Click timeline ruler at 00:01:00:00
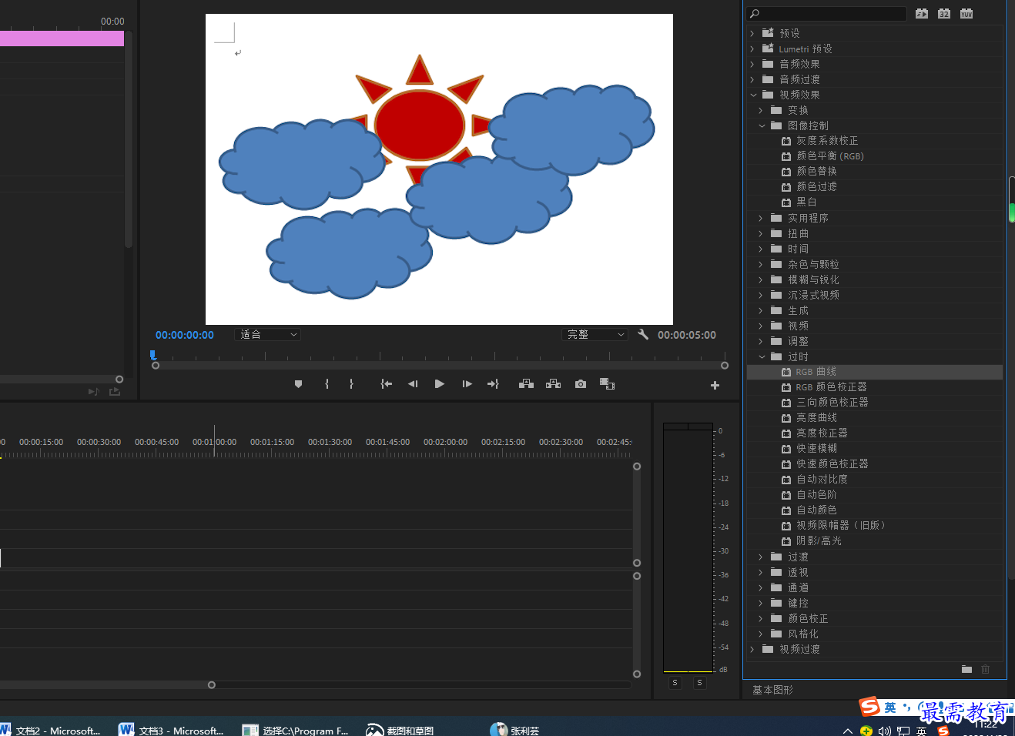Viewport: 1015px width, 736px height. coord(214,442)
